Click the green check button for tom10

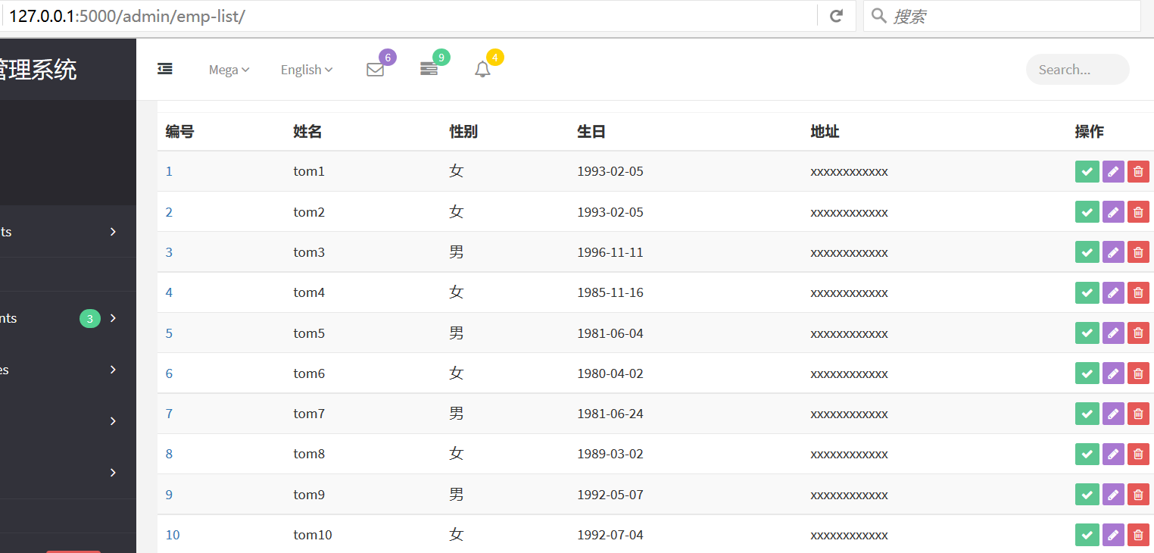pyautogui.click(x=1087, y=535)
